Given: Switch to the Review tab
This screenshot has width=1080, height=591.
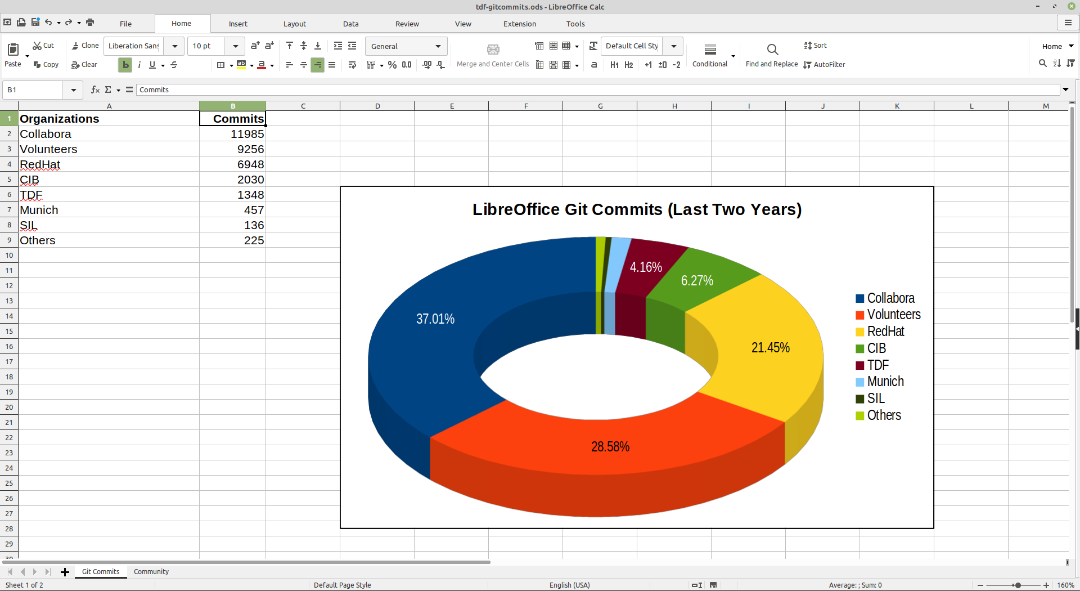Looking at the screenshot, I should pyautogui.click(x=407, y=24).
